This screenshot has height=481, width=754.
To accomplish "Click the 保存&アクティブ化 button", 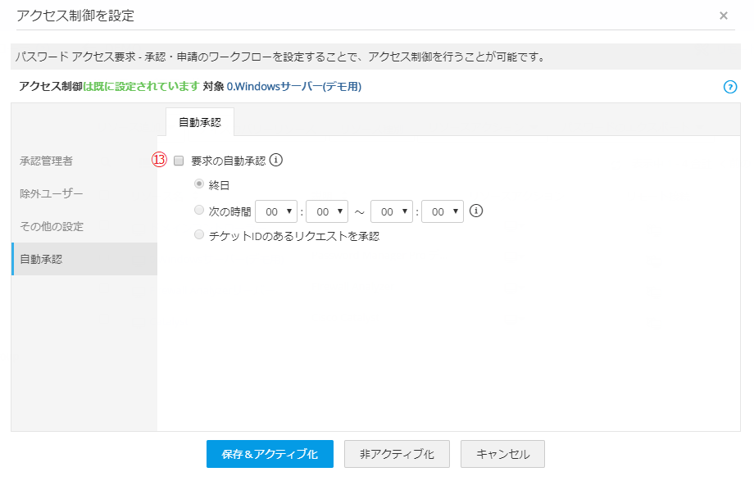I will [x=270, y=454].
